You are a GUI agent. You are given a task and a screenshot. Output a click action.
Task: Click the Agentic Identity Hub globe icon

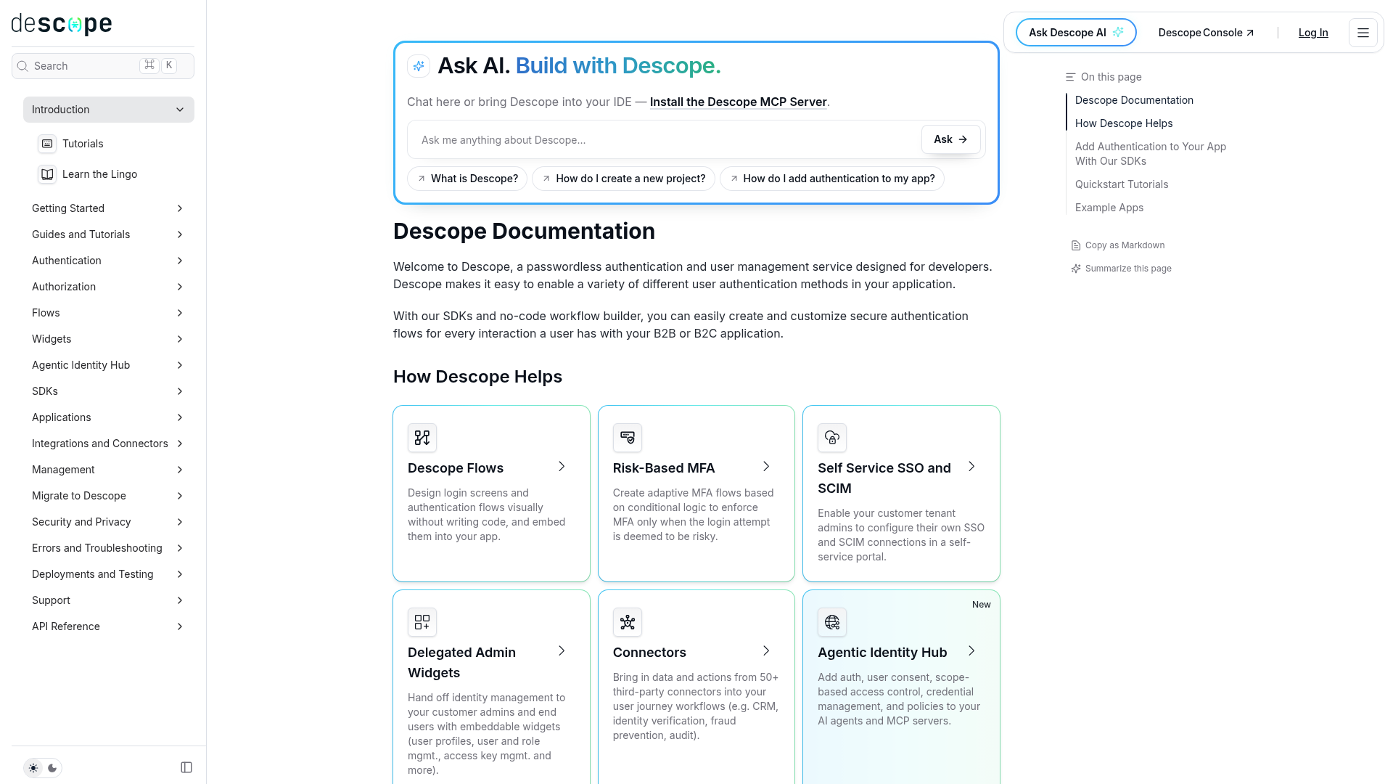[x=832, y=622]
